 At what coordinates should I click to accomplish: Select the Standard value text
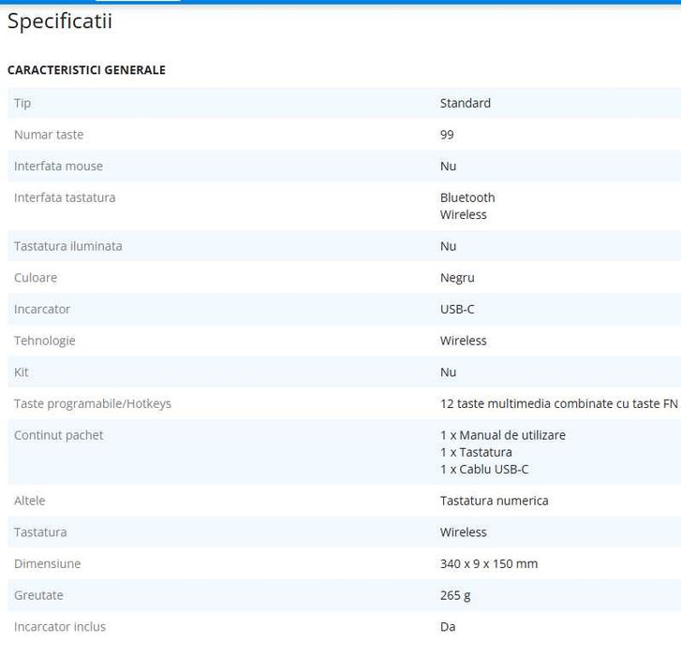click(465, 103)
